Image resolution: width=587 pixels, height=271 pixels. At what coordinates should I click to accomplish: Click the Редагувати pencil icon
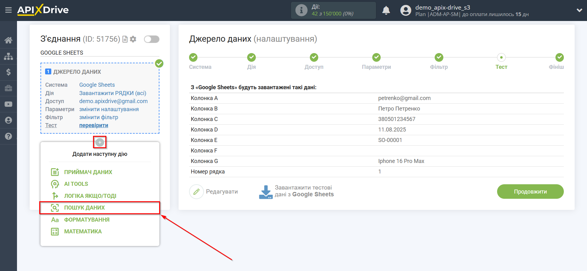pos(196,192)
